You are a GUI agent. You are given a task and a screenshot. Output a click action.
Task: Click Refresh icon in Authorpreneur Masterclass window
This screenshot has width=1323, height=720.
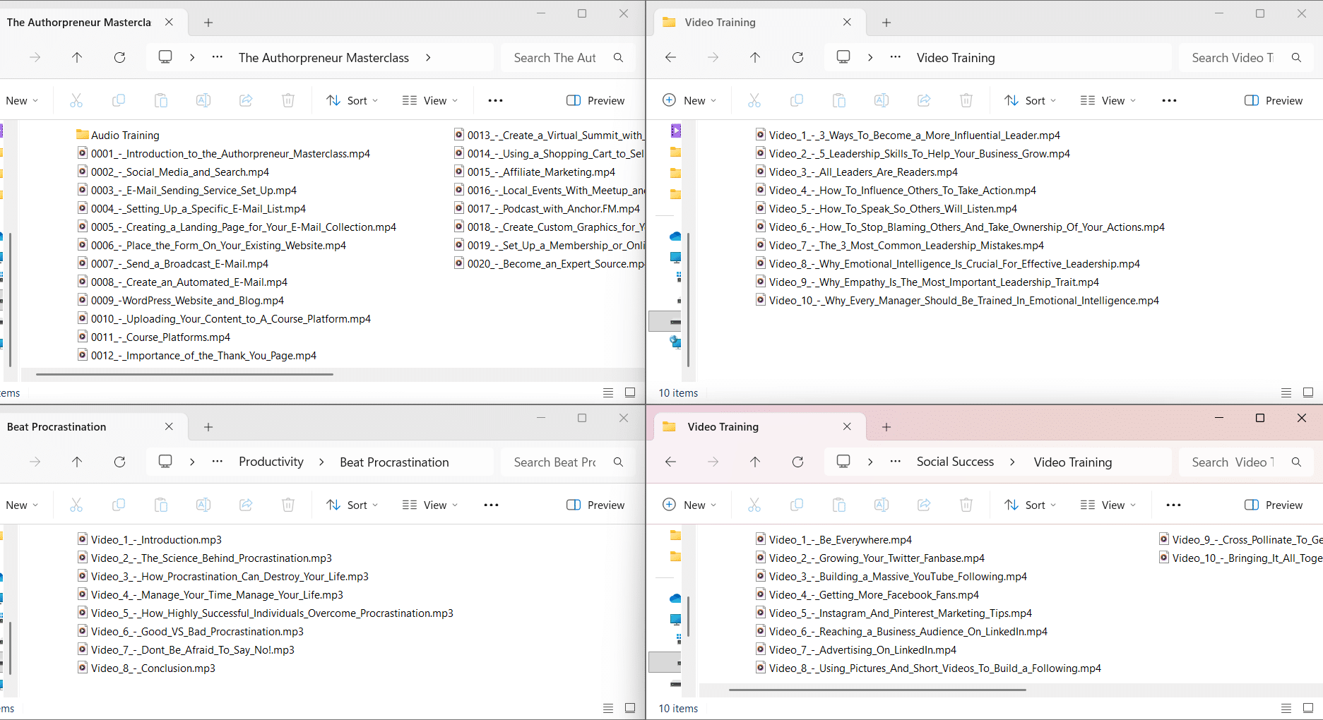click(119, 58)
